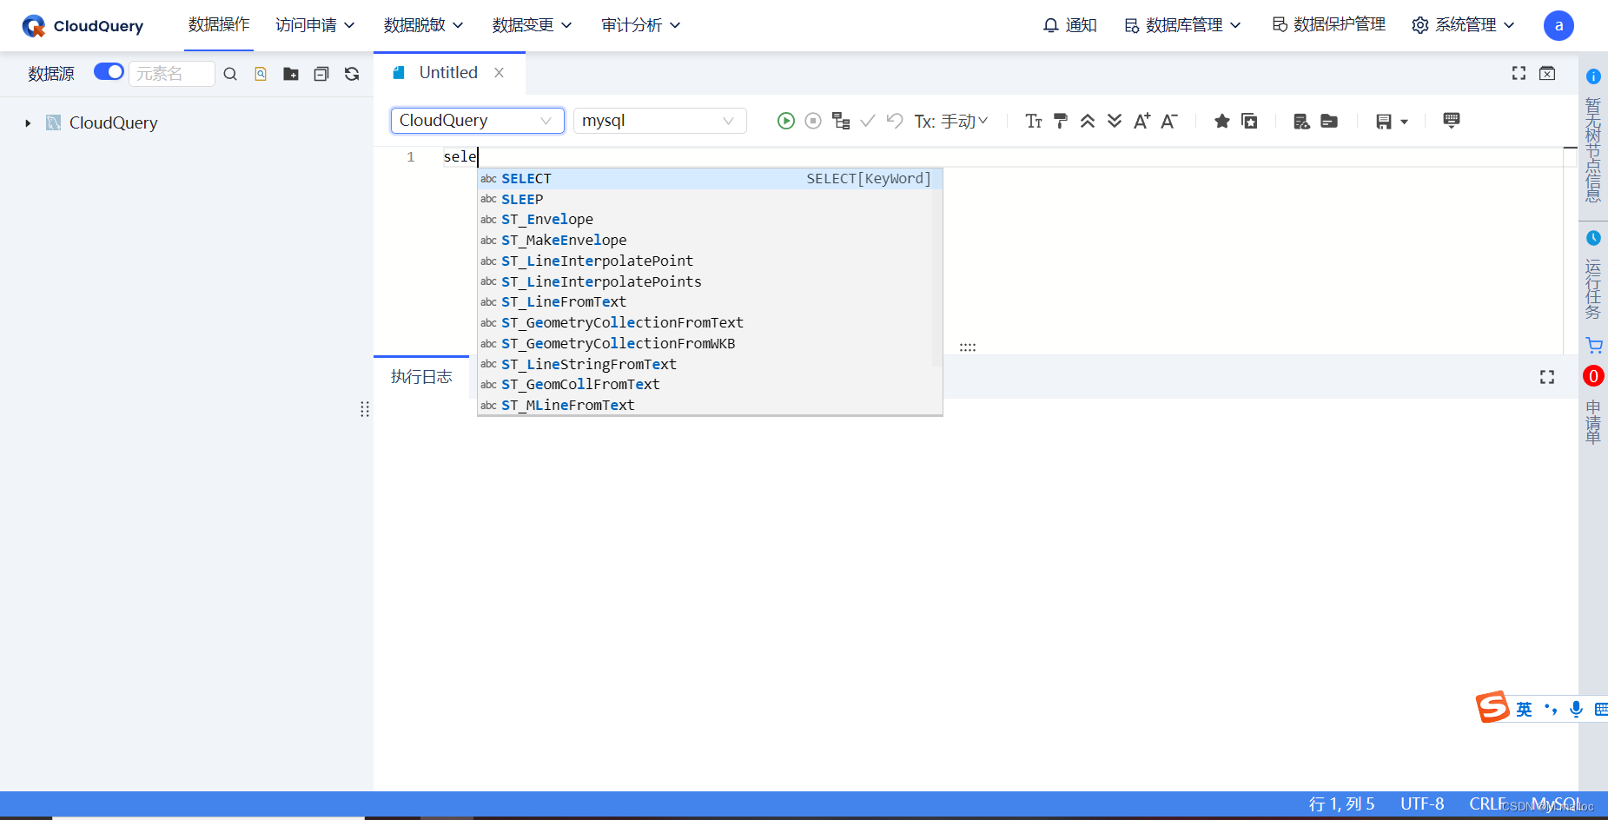Open 通知 notifications
The image size is (1608, 820).
(x=1070, y=25)
